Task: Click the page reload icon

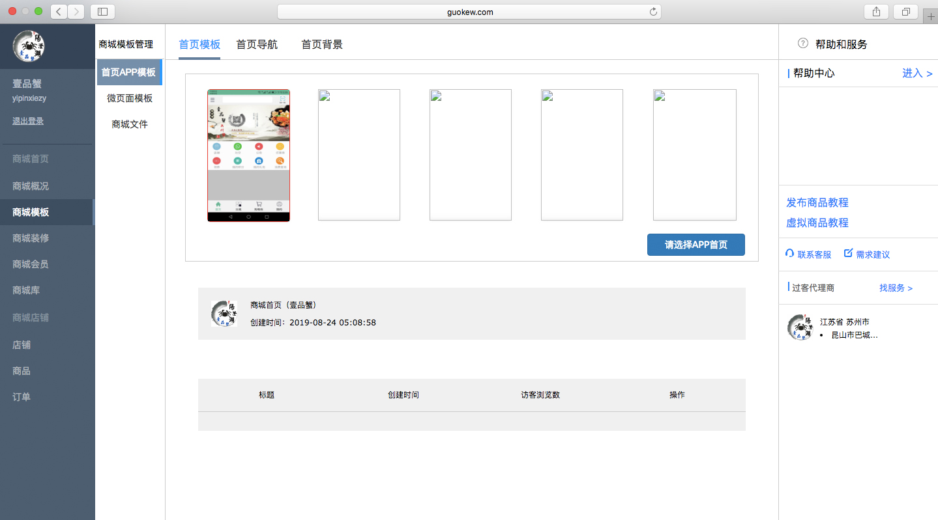Action: click(653, 12)
